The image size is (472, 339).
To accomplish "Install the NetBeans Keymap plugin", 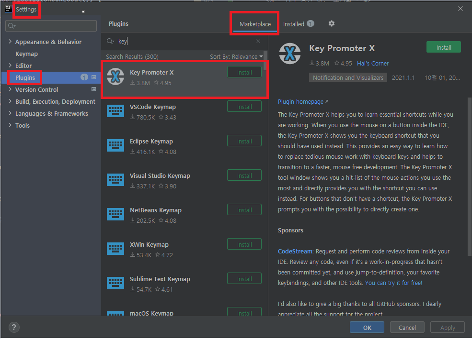I will click(x=244, y=210).
